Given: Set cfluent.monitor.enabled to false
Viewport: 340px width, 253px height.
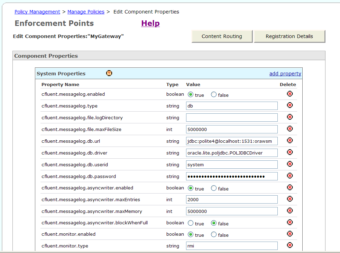Looking at the screenshot, I should point(214,234).
